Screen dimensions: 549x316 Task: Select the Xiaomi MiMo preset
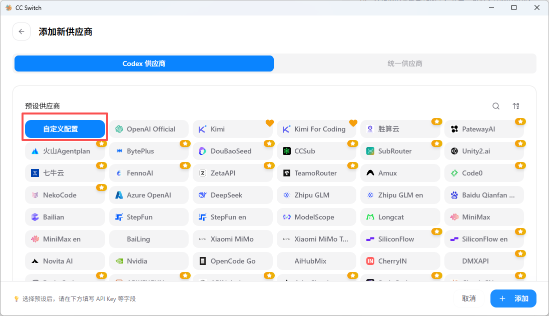coord(233,239)
